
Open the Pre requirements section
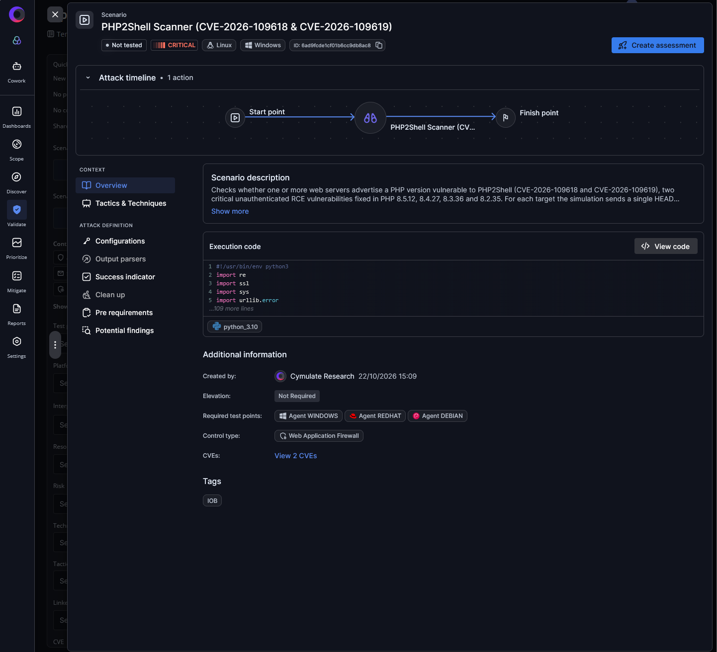(125, 313)
